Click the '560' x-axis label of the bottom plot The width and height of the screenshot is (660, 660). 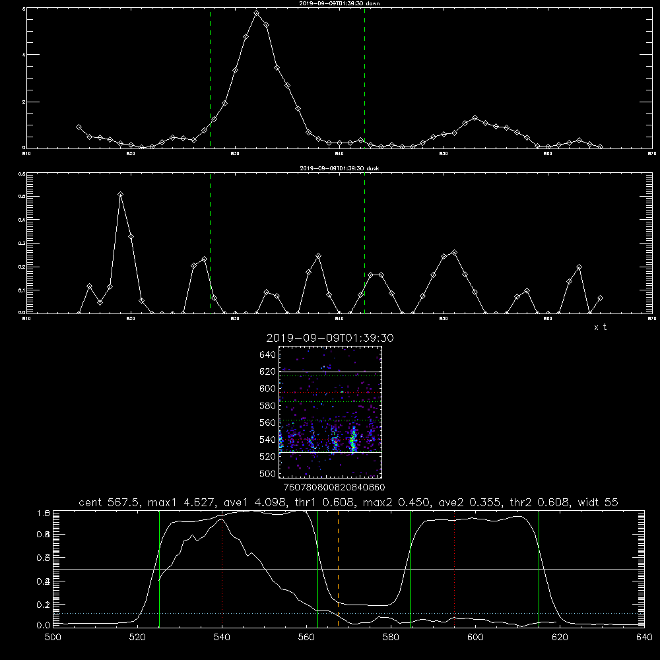point(306,638)
